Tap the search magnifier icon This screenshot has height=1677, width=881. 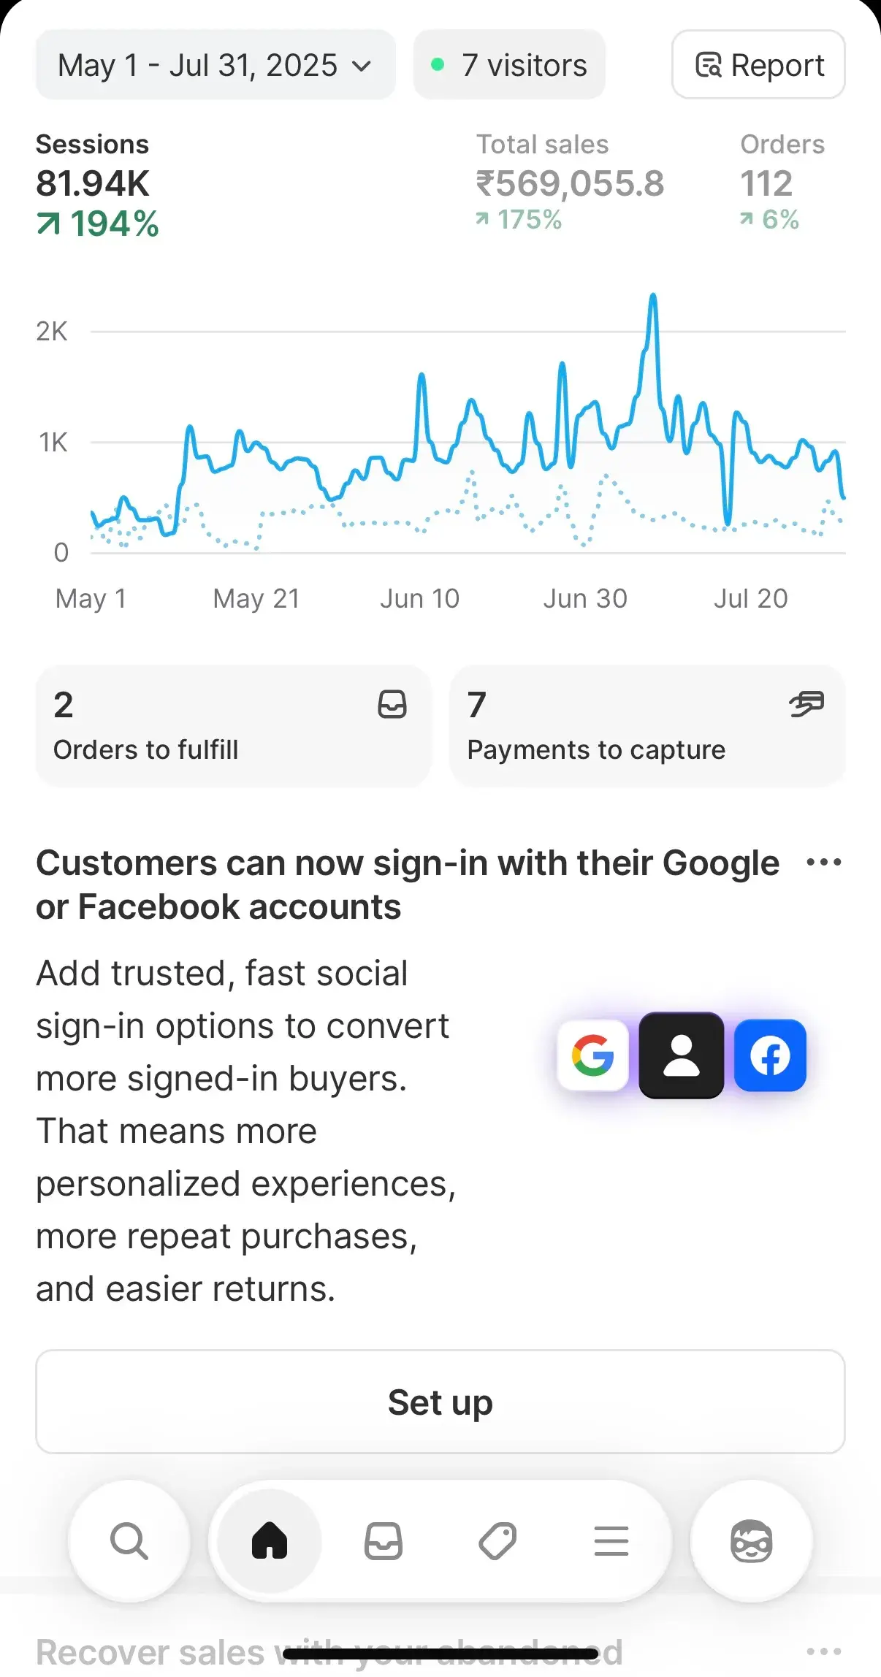point(129,1541)
